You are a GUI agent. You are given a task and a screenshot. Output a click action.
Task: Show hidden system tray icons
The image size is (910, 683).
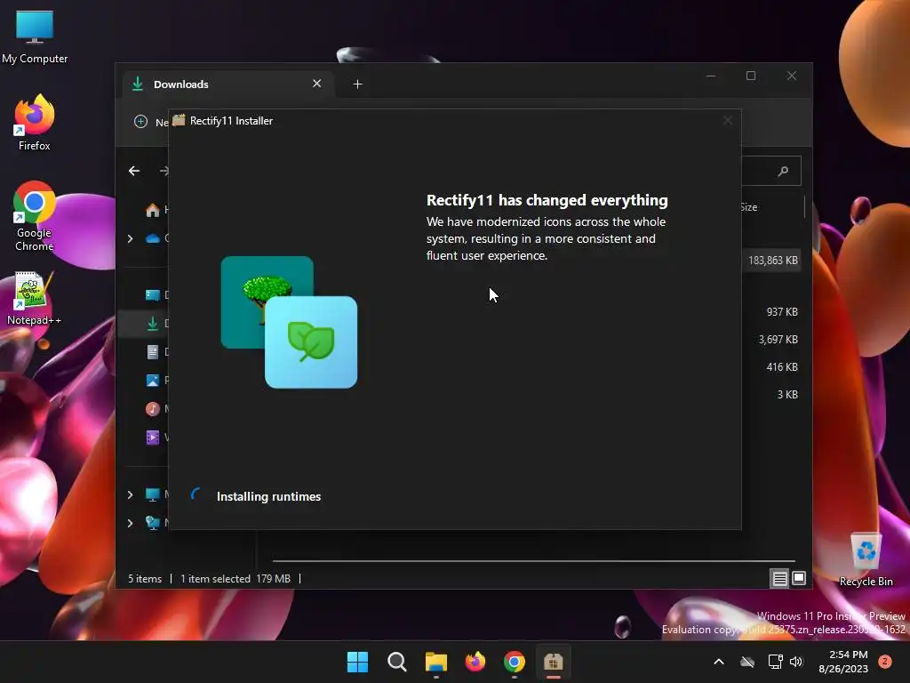718,662
